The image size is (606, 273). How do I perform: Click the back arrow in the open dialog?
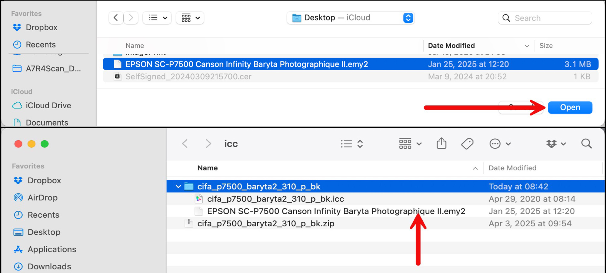pos(116,18)
